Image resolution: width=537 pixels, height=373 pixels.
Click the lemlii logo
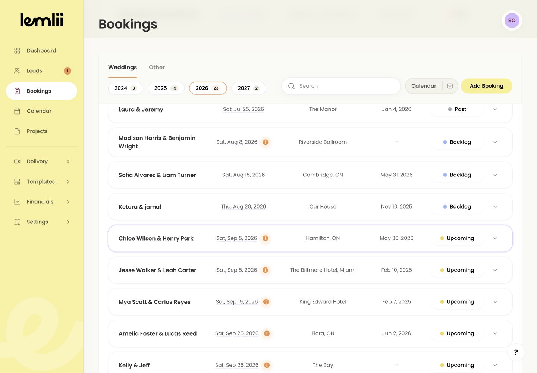41,20
